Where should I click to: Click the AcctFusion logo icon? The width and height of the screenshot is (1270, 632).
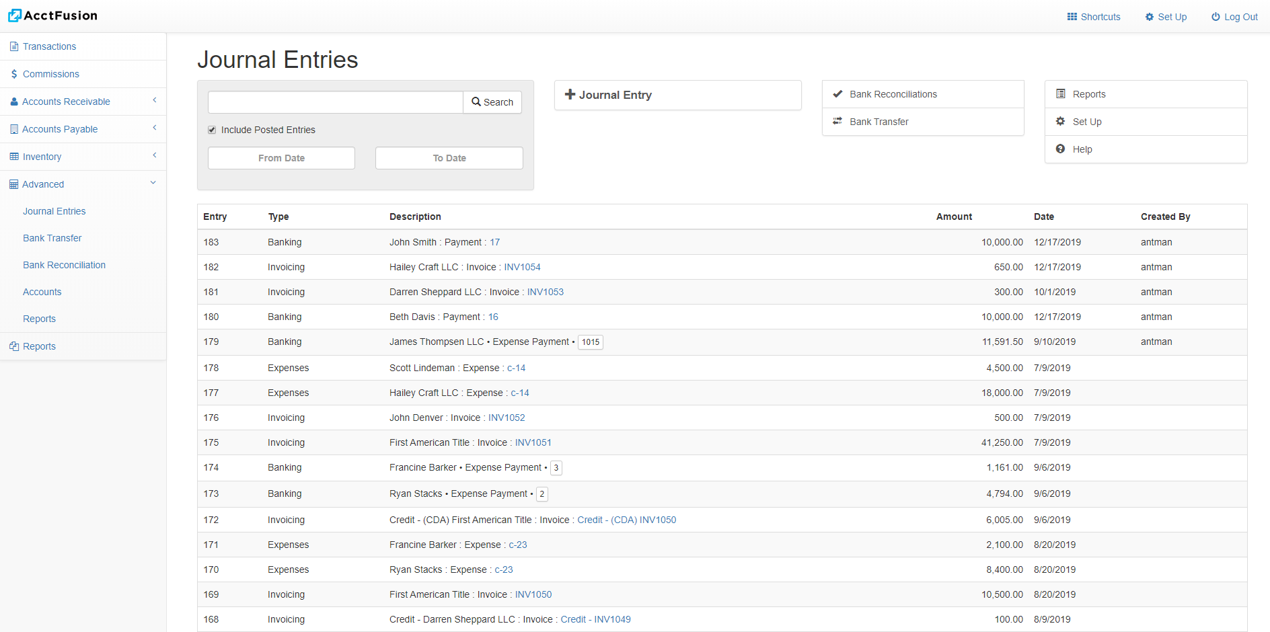[x=15, y=15]
